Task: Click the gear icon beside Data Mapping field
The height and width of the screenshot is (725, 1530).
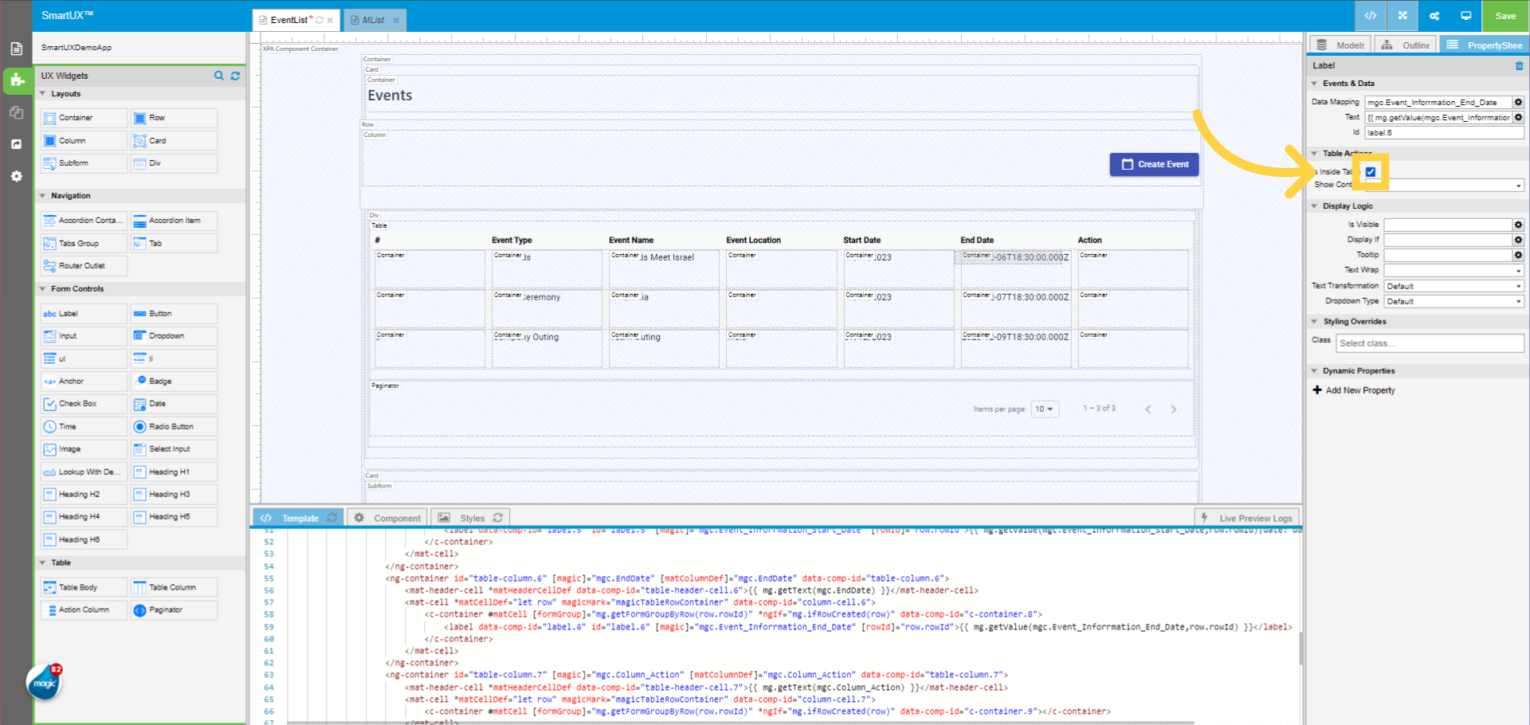Action: (1518, 102)
